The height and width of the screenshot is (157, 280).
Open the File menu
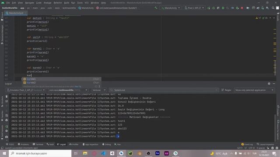click(8, 3)
